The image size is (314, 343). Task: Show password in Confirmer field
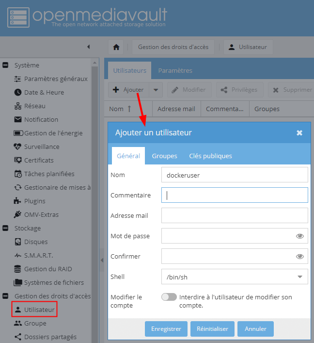point(300,256)
